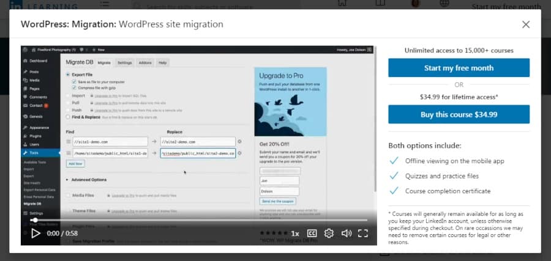Screen dimensions: 551x261
Task: Click the video progress bar handle
Action: (x=35, y=220)
